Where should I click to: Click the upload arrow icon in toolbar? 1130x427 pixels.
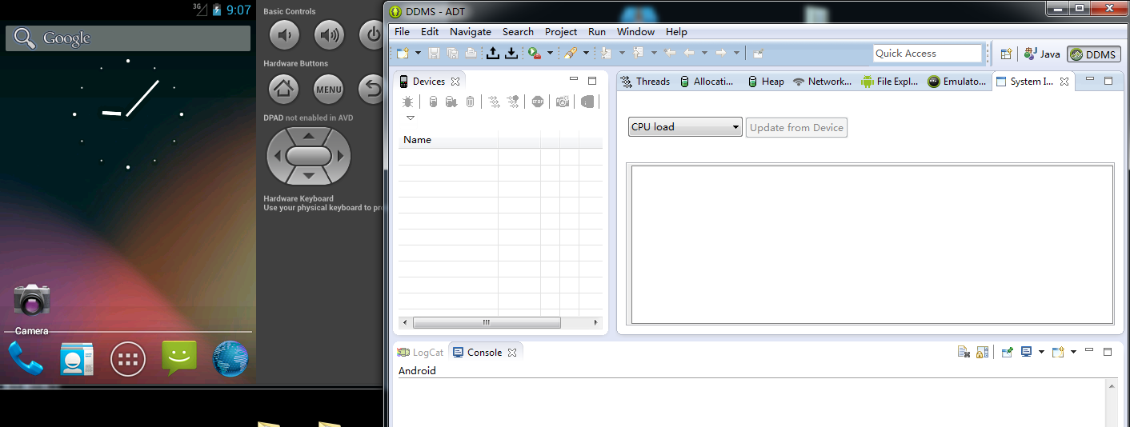[493, 53]
